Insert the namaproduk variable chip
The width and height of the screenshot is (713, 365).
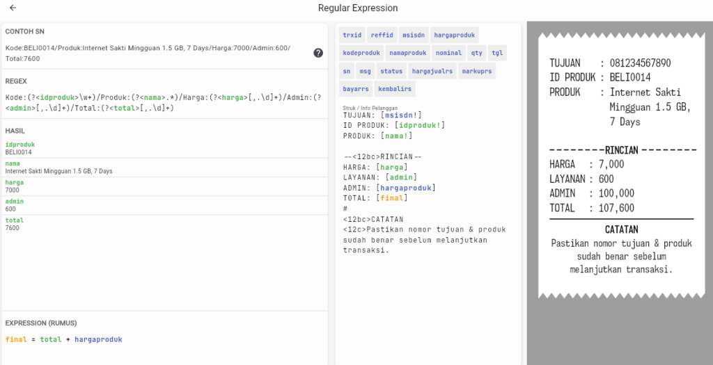pos(407,53)
